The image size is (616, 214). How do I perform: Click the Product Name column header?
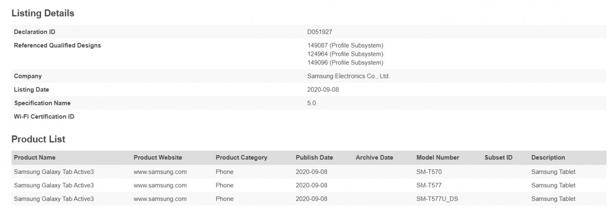(34, 158)
